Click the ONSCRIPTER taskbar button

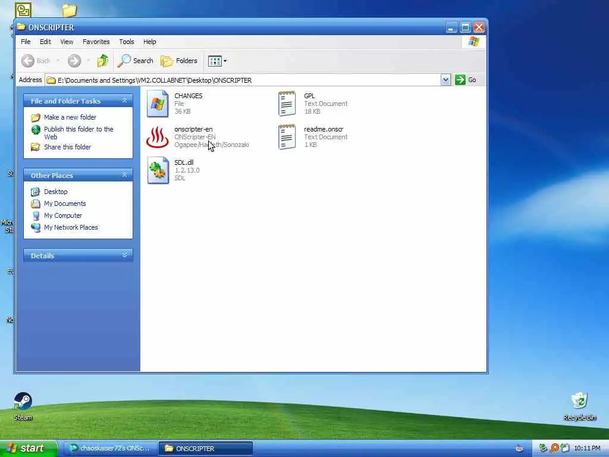(206, 449)
